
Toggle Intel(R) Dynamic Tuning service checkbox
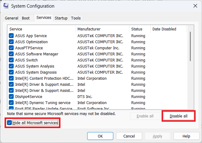pos(12,103)
